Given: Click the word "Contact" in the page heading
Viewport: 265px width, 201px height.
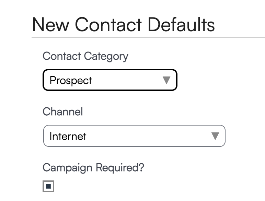Looking at the screenshot, I should tap(108, 24).
